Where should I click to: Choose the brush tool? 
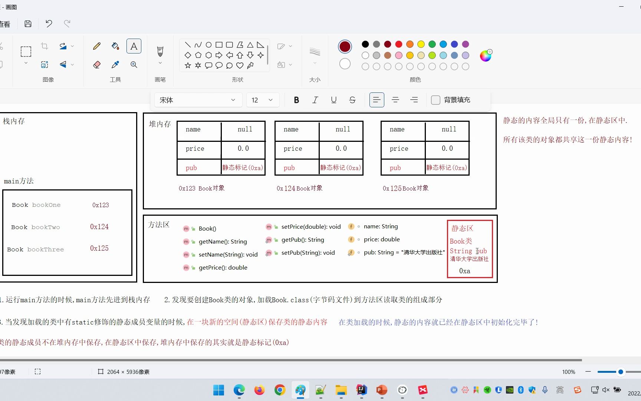[160, 51]
